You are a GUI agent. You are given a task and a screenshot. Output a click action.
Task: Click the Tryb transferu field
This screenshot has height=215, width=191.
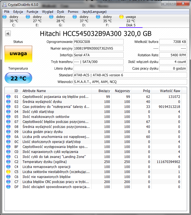pyautogui.click(x=98, y=62)
